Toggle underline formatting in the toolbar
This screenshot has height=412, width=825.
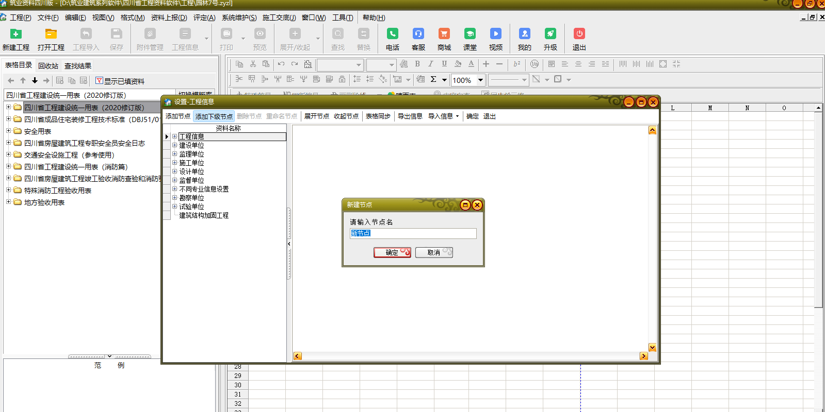(444, 64)
